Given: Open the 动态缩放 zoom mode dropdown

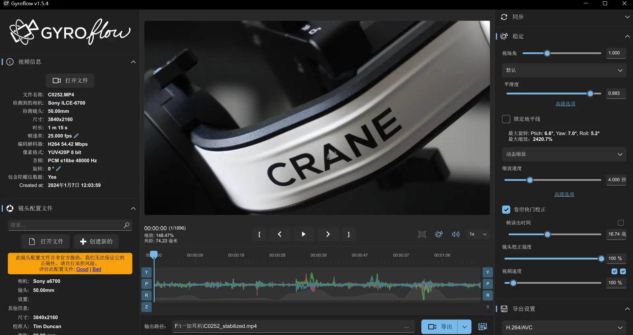Looking at the screenshot, I should (x=564, y=154).
